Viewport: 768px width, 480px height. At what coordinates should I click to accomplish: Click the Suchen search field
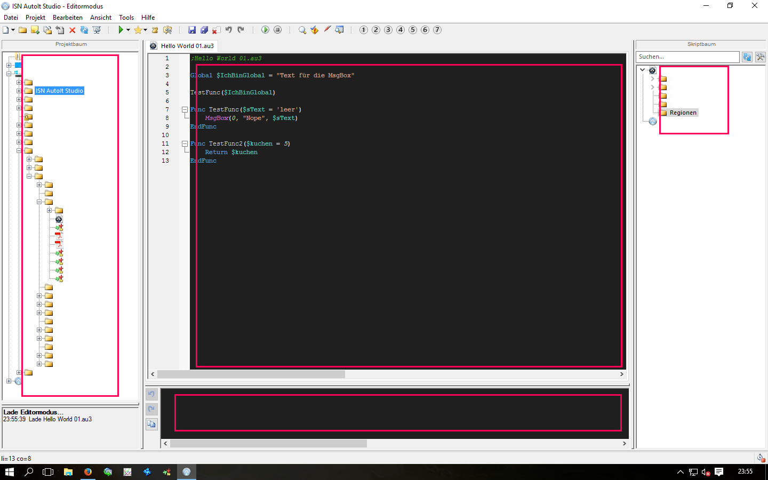687,57
